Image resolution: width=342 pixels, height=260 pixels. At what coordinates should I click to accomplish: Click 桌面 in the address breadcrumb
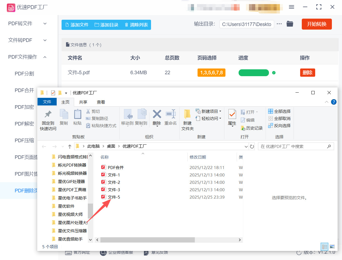111,146
